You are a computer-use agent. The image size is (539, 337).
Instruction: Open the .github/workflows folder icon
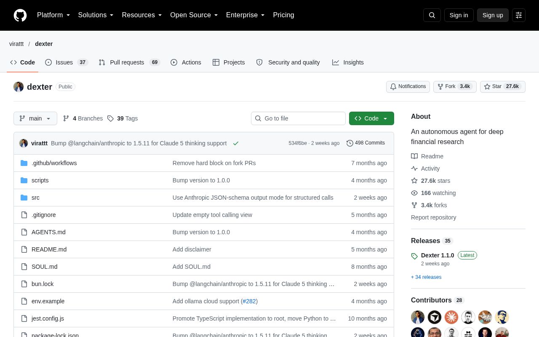coord(24,163)
